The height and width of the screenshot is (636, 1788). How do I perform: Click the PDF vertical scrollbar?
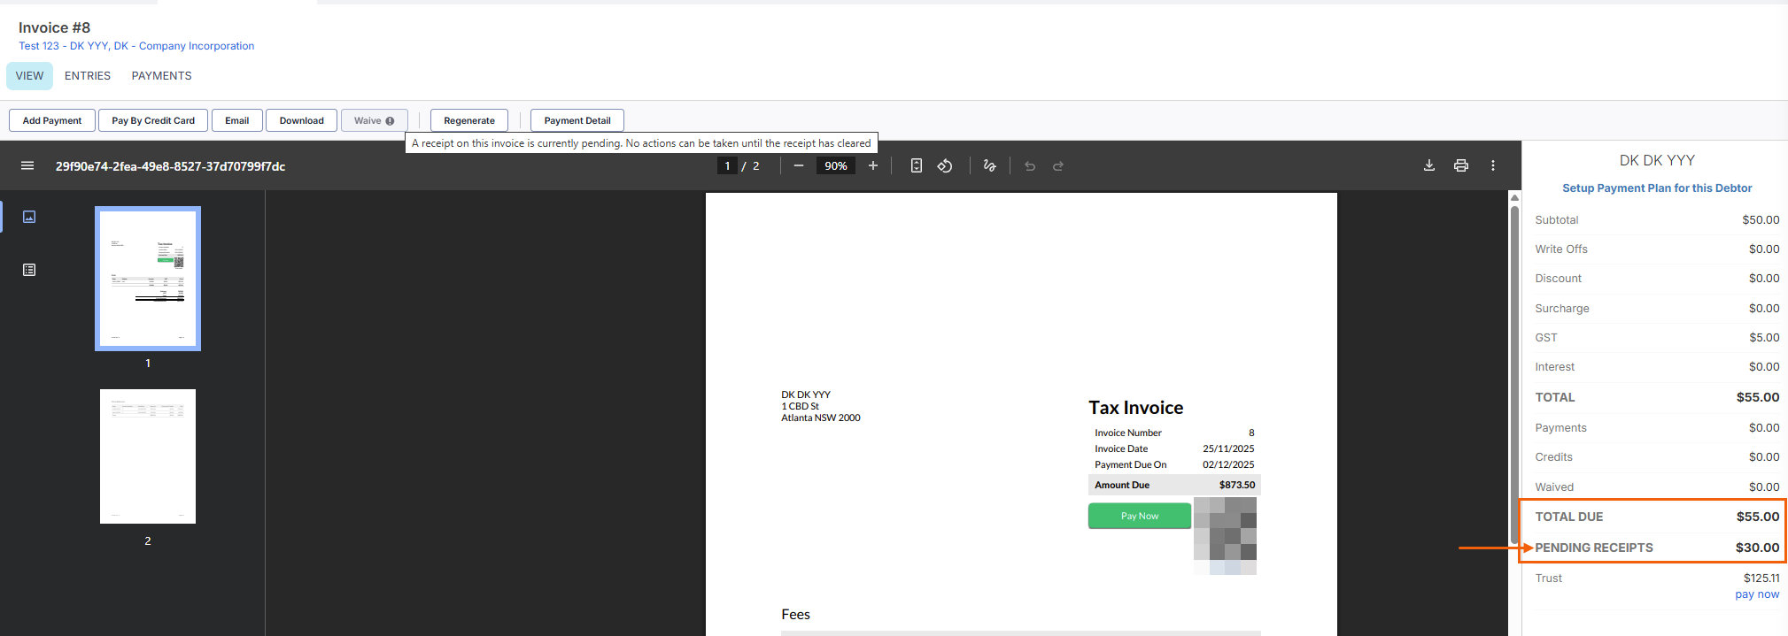[x=1514, y=372]
